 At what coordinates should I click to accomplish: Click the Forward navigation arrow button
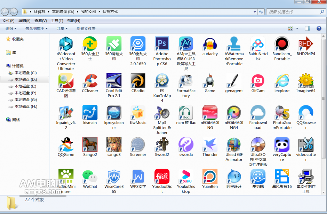tap(14, 12)
